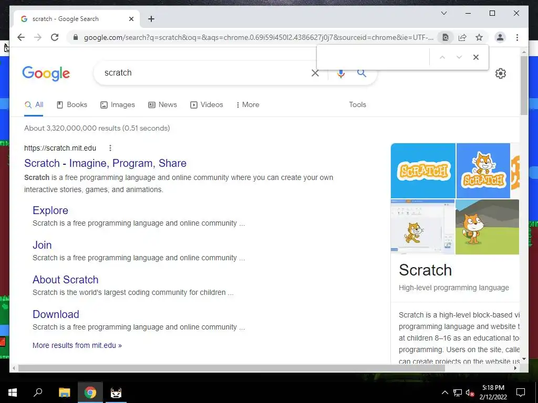Open Windows taskbar search
538x403 pixels.
tap(38, 393)
